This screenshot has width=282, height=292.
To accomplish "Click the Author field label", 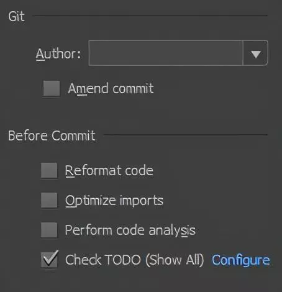I will [58, 54].
